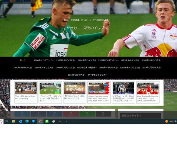Image resolution: width=177 pixels, height=146 pixels.
Task: Open File Explorer from the taskbar
Action: (x=13, y=121)
